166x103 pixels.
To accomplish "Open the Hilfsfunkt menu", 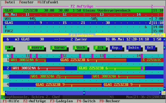I will click(48, 2).
